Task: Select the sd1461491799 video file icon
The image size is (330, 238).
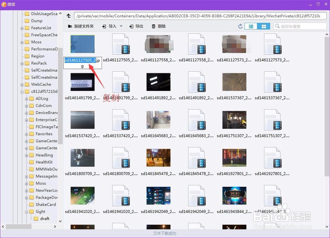Action: pyautogui.click(x=120, y=82)
